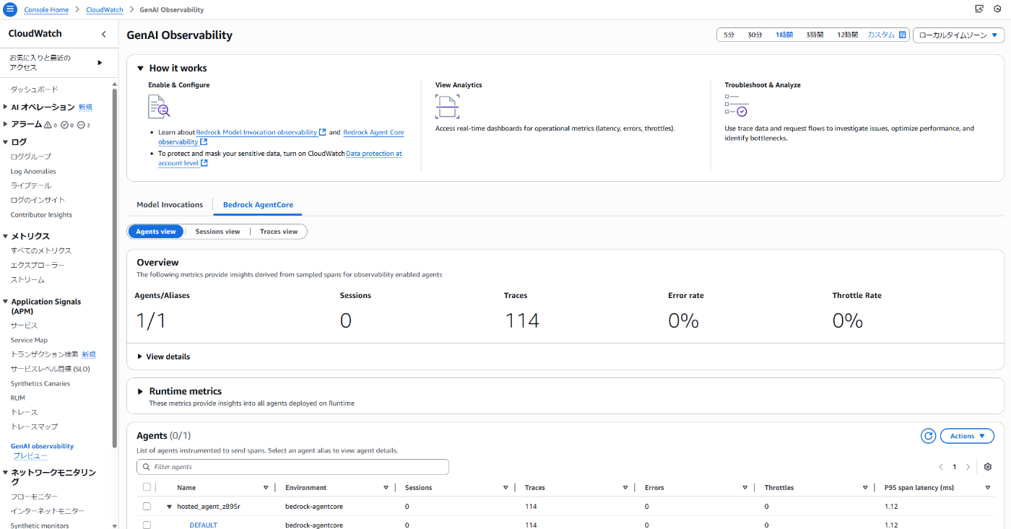Go to the next Agents page
This screenshot has height=529, width=1011.
(x=968, y=467)
